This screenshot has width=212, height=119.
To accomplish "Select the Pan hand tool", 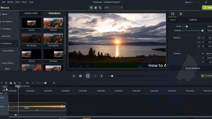I will tap(96, 8).
